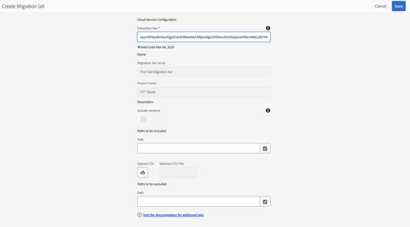
Task: Click the Project name field
Action: coord(203,92)
